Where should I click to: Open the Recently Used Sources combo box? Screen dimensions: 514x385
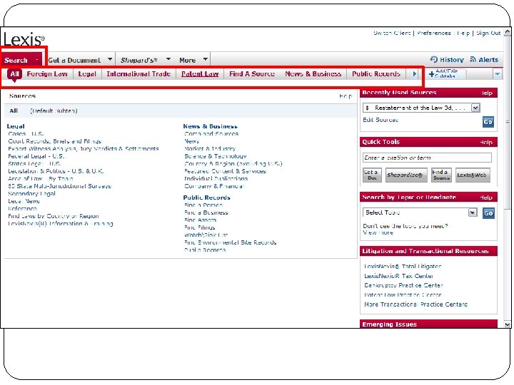tap(422, 108)
